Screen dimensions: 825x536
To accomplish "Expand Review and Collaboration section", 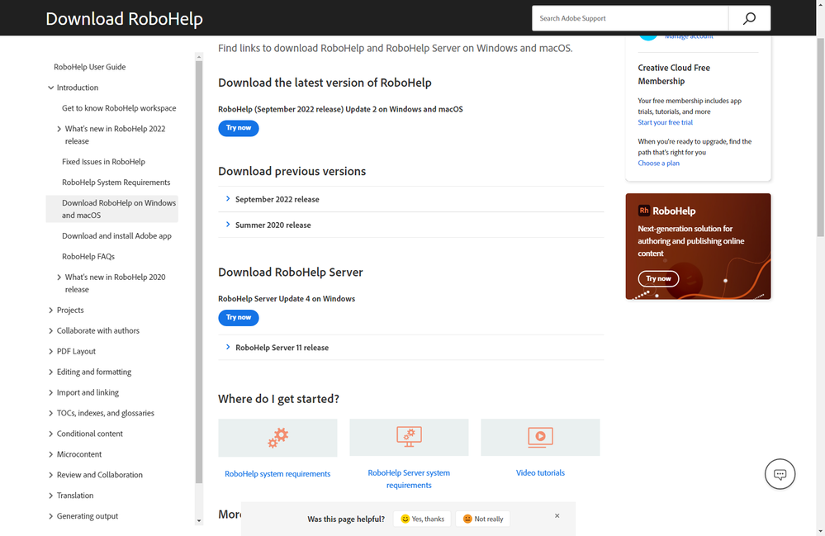I will click(51, 475).
